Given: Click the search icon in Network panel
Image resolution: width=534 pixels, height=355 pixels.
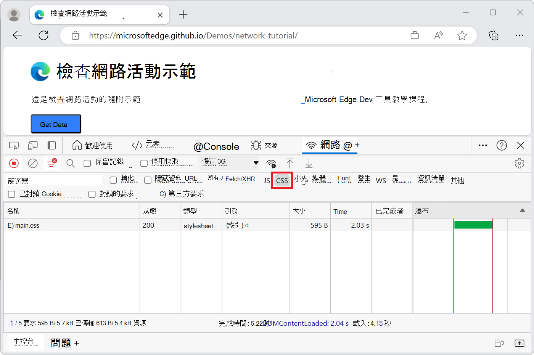Looking at the screenshot, I should coord(70,163).
